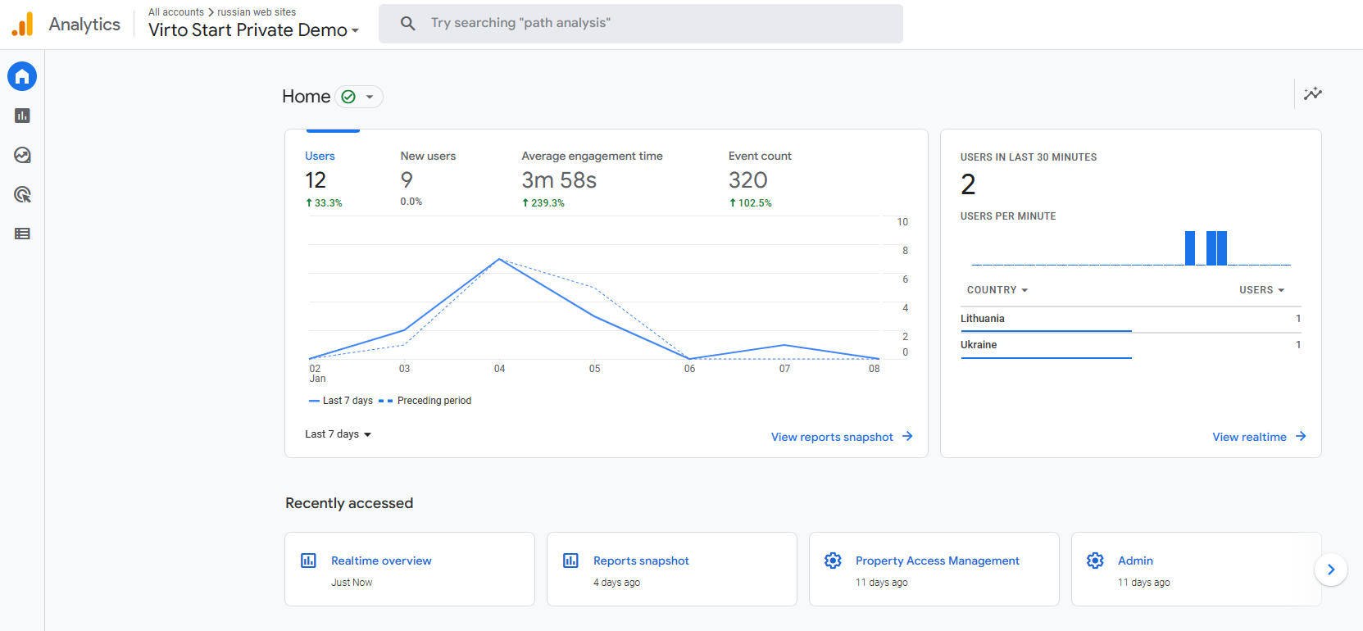The width and height of the screenshot is (1363, 631).
Task: Click the All accounts breadcrumb
Action: [x=176, y=12]
